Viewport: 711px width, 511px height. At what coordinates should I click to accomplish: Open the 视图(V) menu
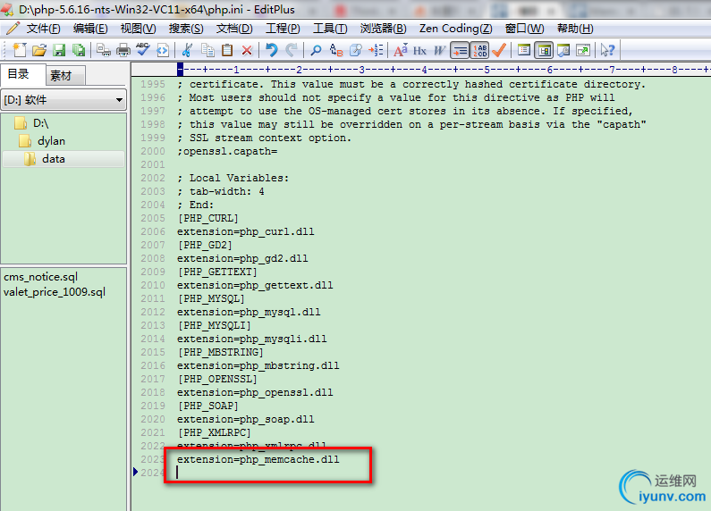click(138, 29)
